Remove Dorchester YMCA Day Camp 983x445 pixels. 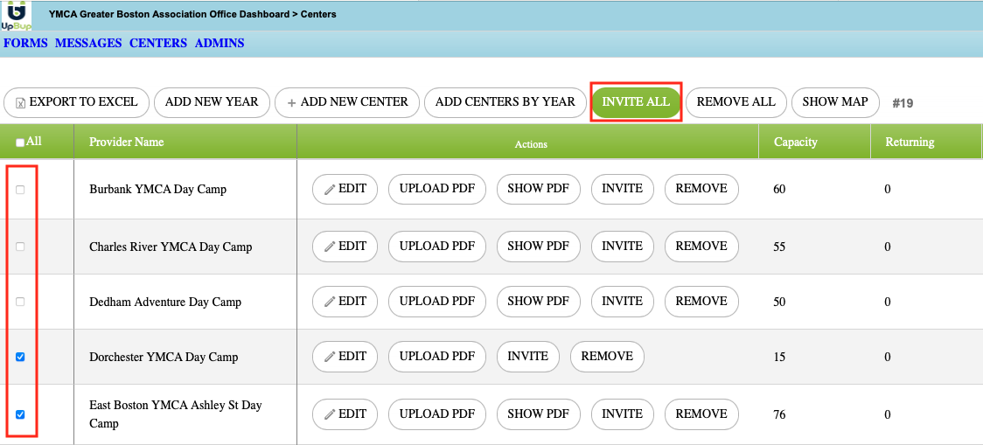pos(607,357)
